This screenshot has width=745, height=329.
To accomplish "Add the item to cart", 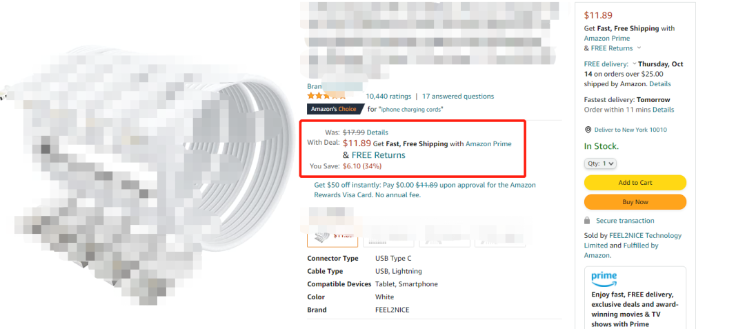I will coord(635,183).
